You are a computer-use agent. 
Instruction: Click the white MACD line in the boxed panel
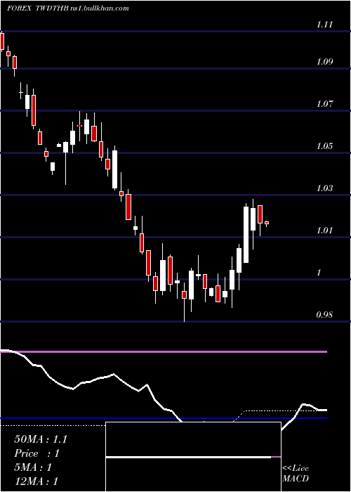[188, 457]
